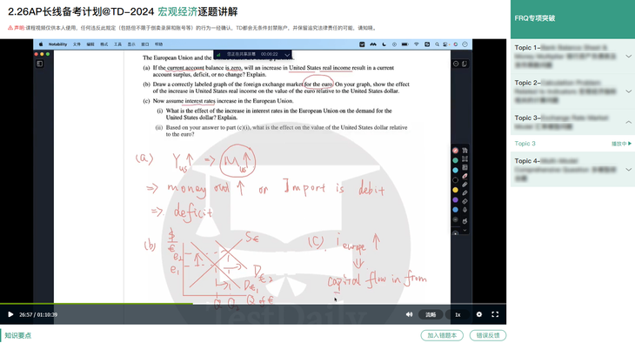Screen dimensions: 635x350
Task: Expand the Topic 2 section
Action: click(x=572, y=91)
